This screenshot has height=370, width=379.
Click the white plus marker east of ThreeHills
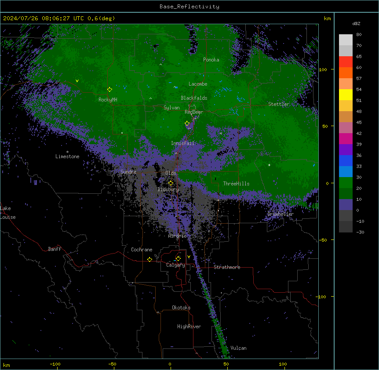click(269, 165)
